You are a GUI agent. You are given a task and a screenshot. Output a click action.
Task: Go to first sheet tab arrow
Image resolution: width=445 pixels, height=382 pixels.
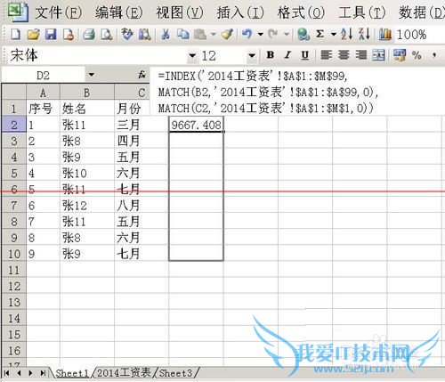[6, 373]
